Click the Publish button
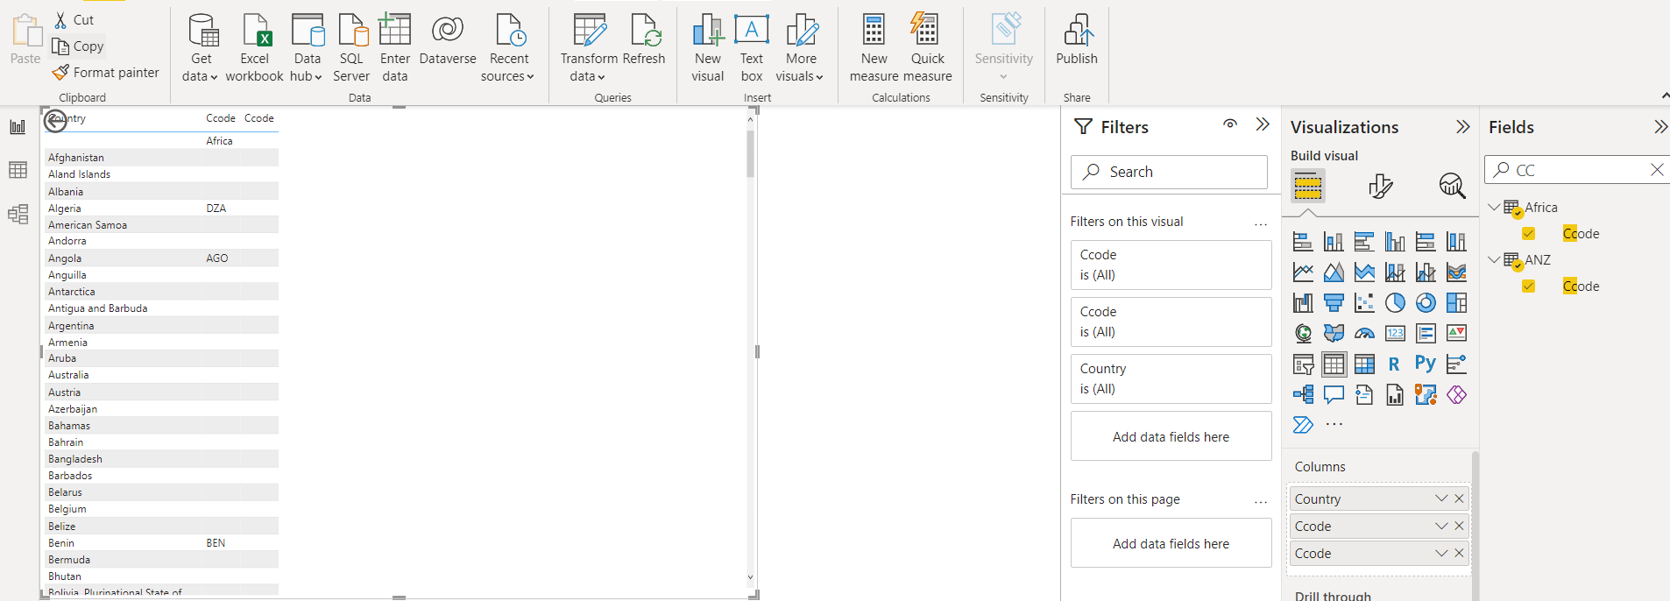Screen dimensions: 1670x601 tap(1077, 40)
